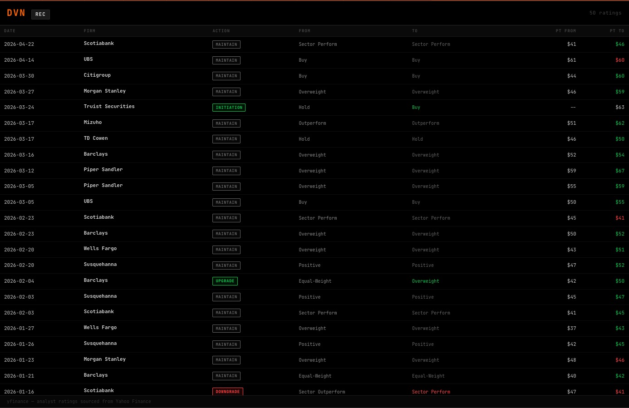Viewport: 629px width, 408px height.
Task: Select Wells Fargo firm name dated 2026-01-27
Action: coord(100,328)
